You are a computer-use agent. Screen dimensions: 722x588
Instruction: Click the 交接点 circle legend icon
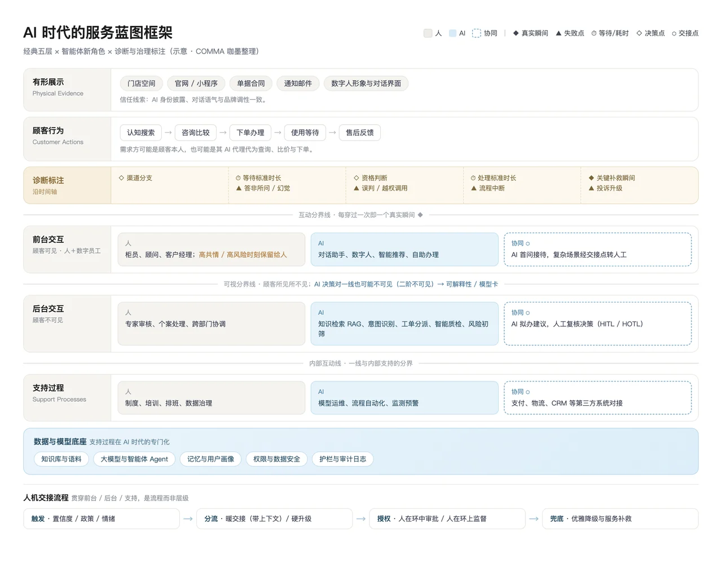(x=674, y=34)
